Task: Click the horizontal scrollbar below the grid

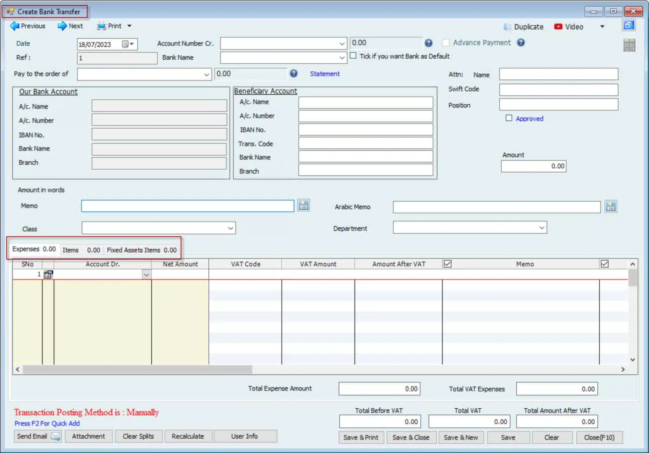Action: tap(138, 369)
